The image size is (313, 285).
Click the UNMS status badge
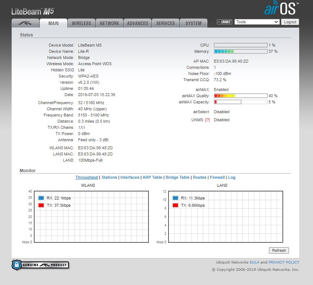coord(225,22)
